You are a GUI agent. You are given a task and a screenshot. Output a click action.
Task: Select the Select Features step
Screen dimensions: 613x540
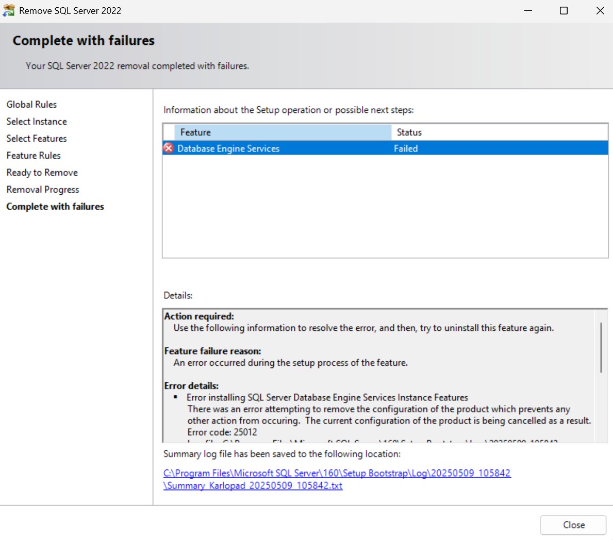(x=37, y=138)
